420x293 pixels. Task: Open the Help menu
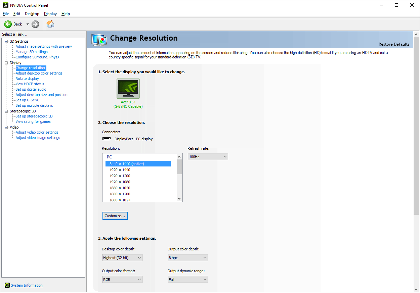(66, 14)
